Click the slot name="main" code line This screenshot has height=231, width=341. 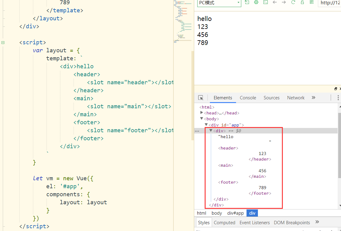(129, 106)
